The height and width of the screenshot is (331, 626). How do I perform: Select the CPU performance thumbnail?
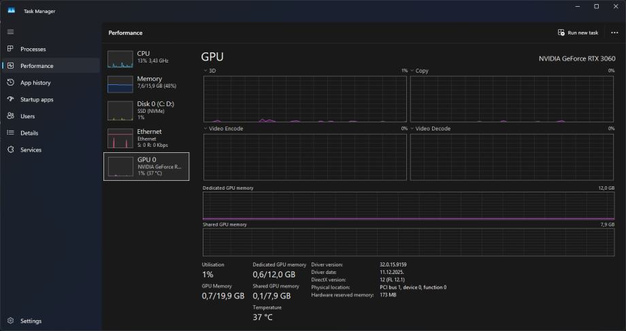point(146,57)
